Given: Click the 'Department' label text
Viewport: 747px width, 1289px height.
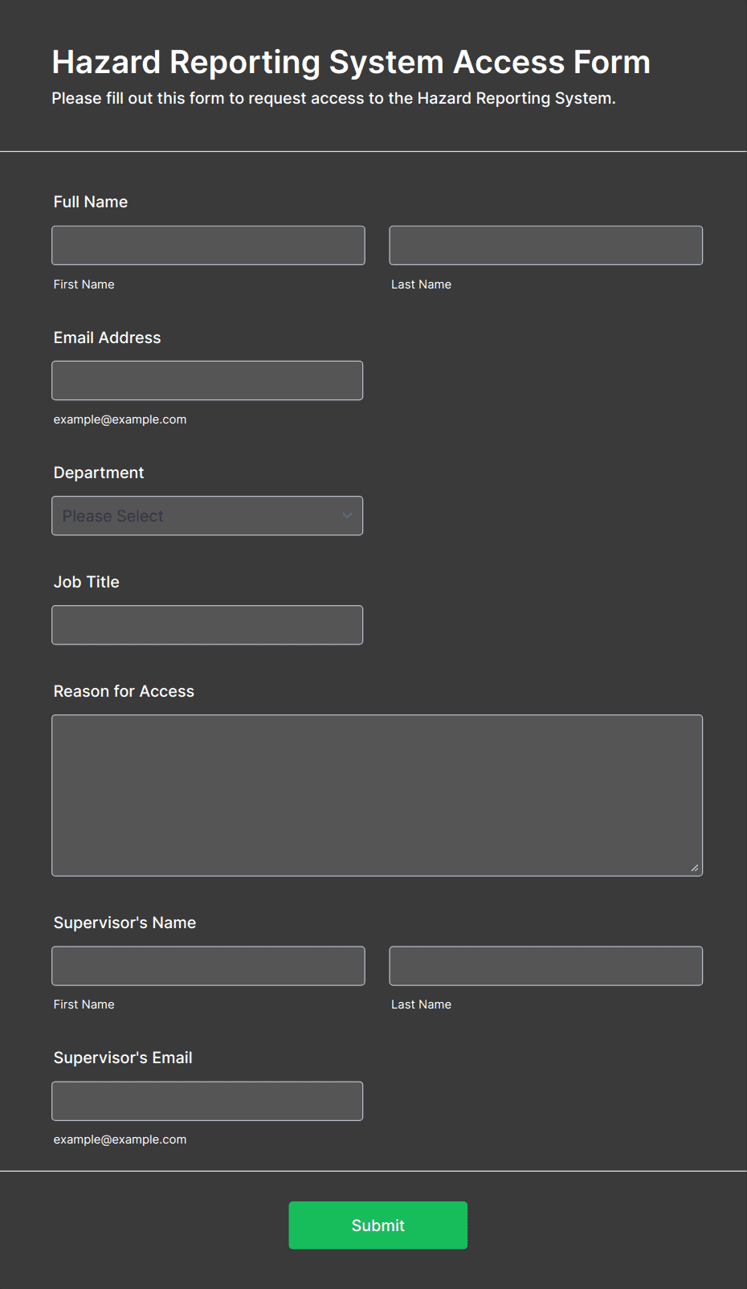Looking at the screenshot, I should coord(99,473).
